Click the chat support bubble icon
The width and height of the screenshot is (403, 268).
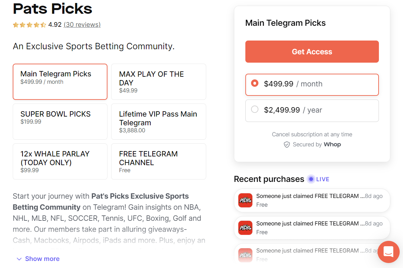pyautogui.click(x=388, y=252)
